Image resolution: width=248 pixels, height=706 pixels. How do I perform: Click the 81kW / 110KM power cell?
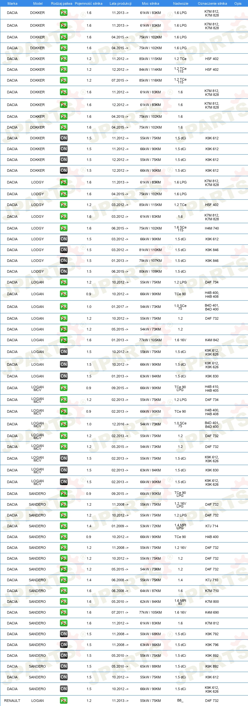tap(150, 250)
